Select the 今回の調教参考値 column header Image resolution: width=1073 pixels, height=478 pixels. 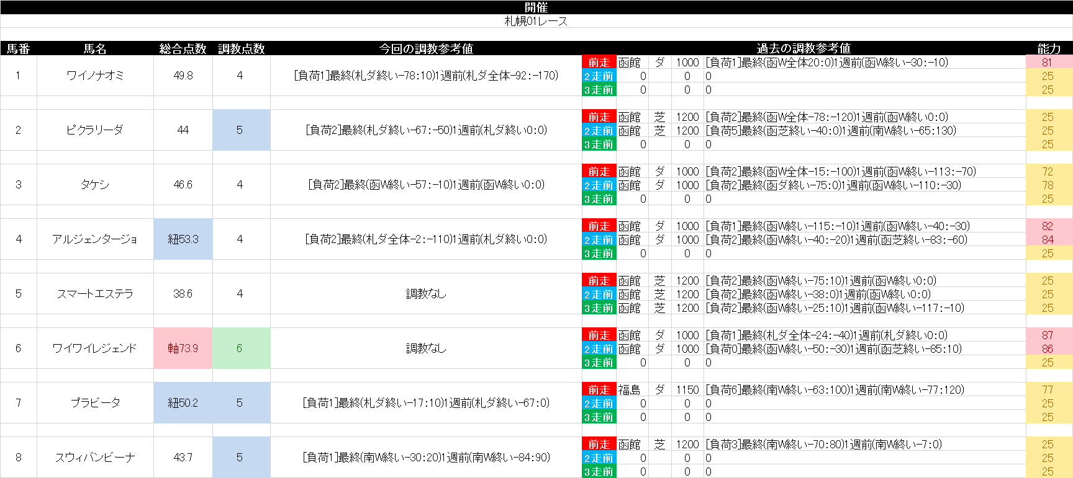(426, 48)
